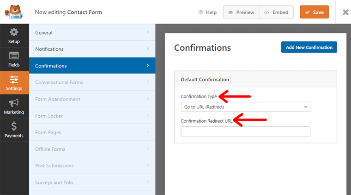Click the Preview button

tap(241, 12)
